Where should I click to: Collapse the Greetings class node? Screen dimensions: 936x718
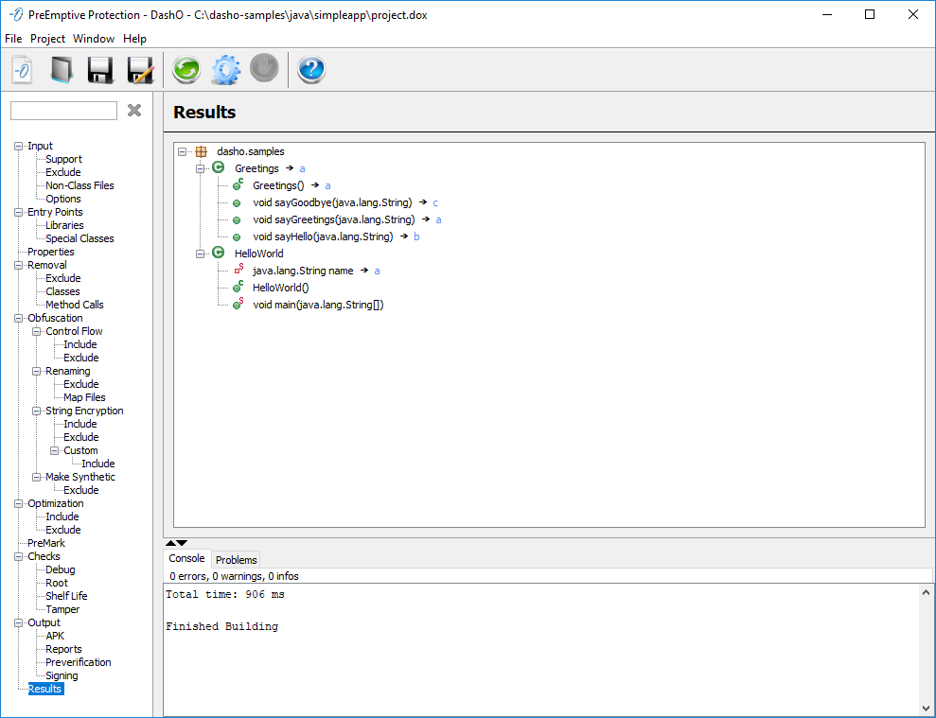[201, 168]
